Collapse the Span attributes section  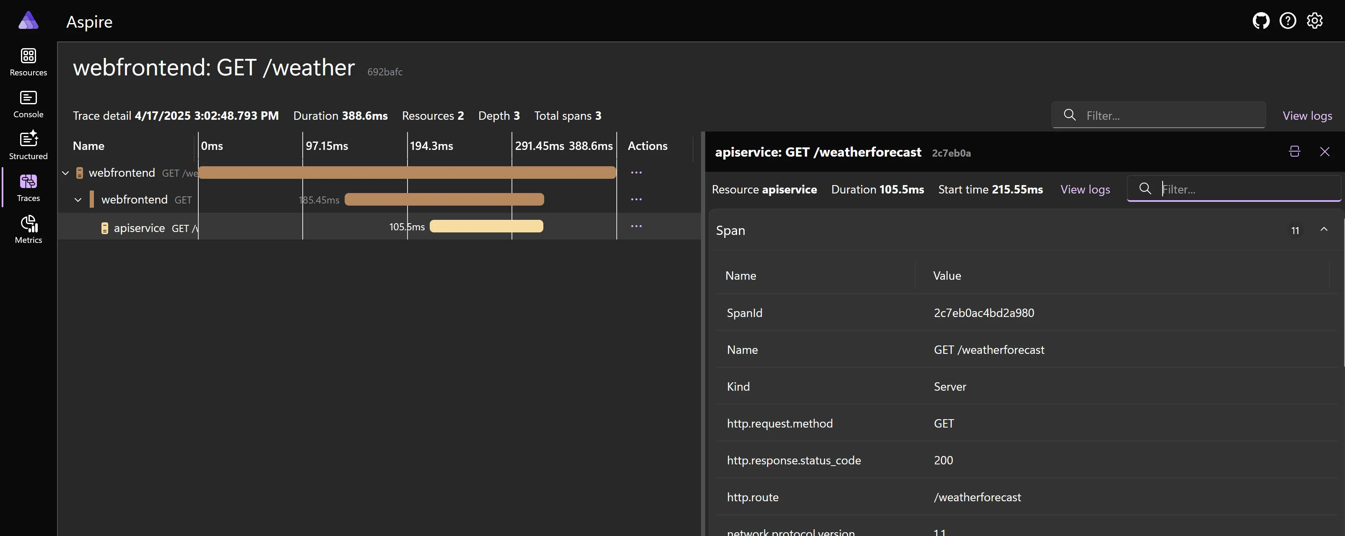pos(1324,230)
